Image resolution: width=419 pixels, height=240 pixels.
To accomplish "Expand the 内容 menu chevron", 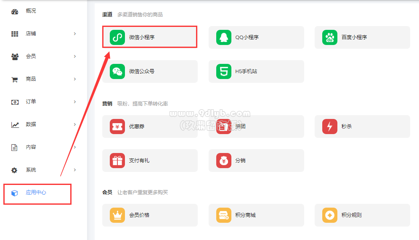I will pyautogui.click(x=75, y=147).
